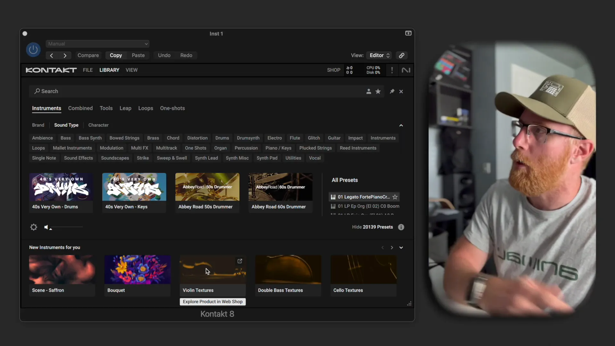Open Violin Textures external link icon
Image resolution: width=615 pixels, height=346 pixels.
(x=240, y=261)
